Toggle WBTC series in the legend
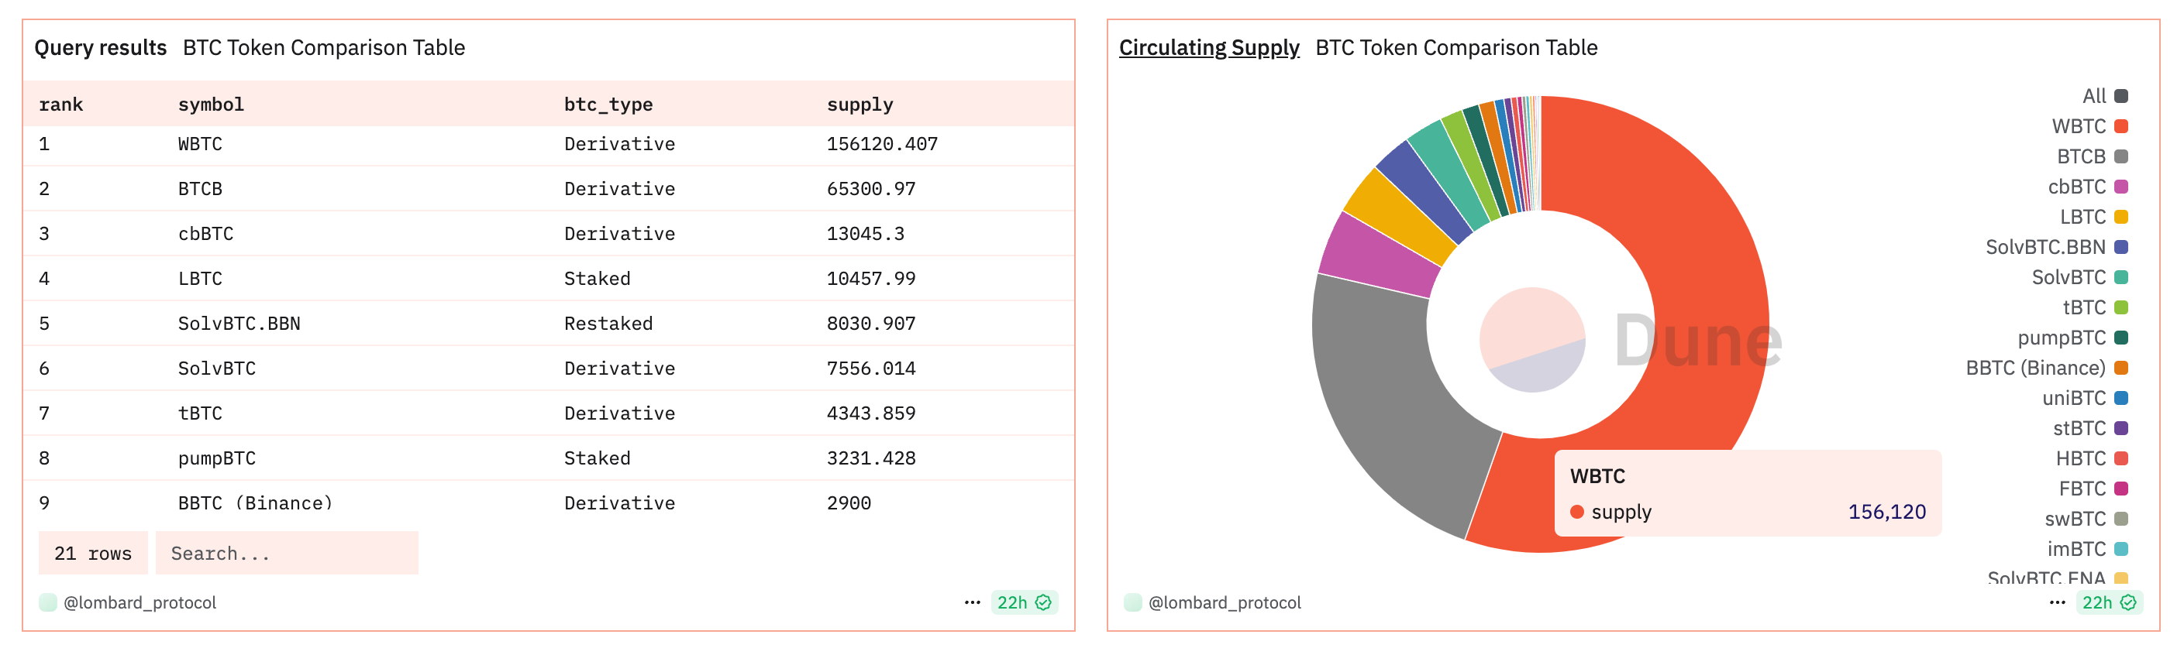Image resolution: width=2184 pixels, height=655 pixels. tap(2089, 126)
